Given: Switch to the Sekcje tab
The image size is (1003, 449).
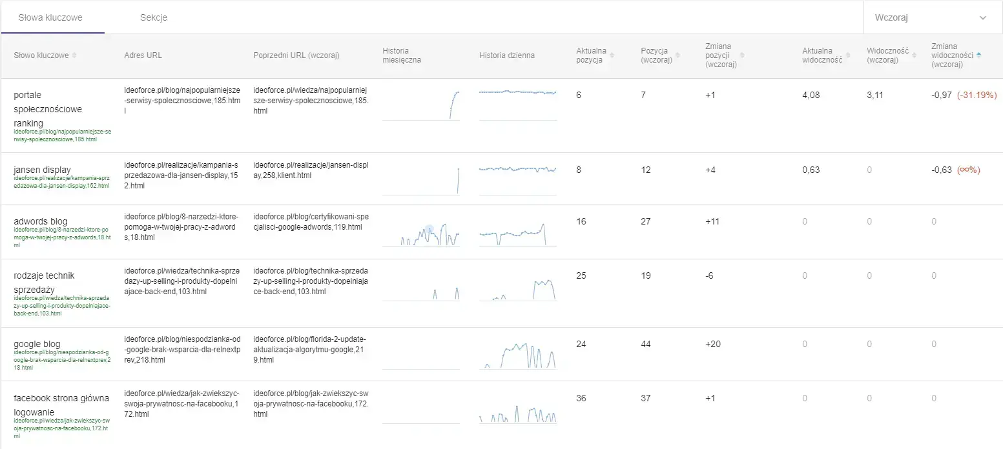Looking at the screenshot, I should [154, 17].
